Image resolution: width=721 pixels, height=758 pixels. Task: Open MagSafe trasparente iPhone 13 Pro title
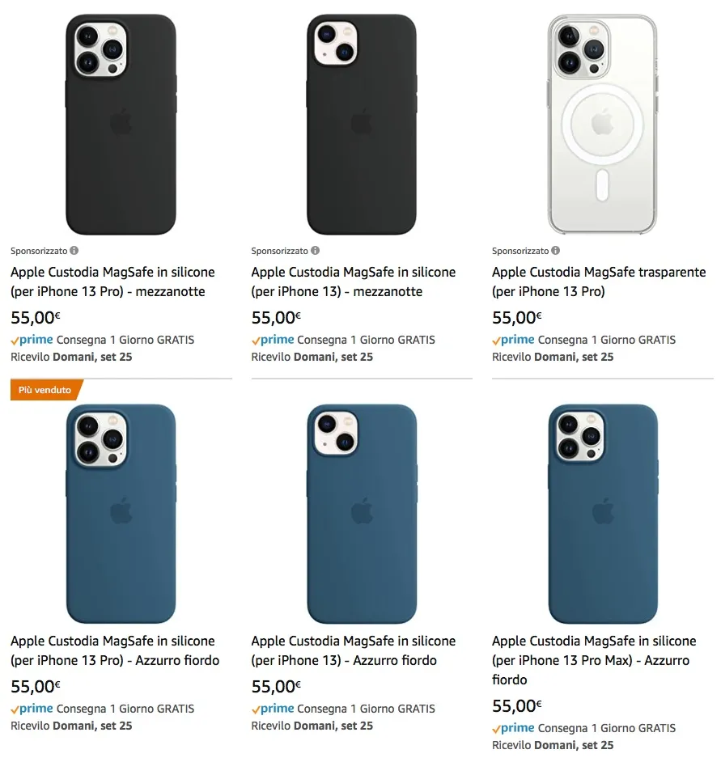(x=598, y=282)
